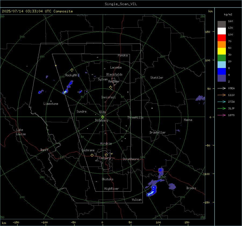The image size is (242, 226).
Task: Click the red 70-100 legend swatch
Action: pos(222,38)
